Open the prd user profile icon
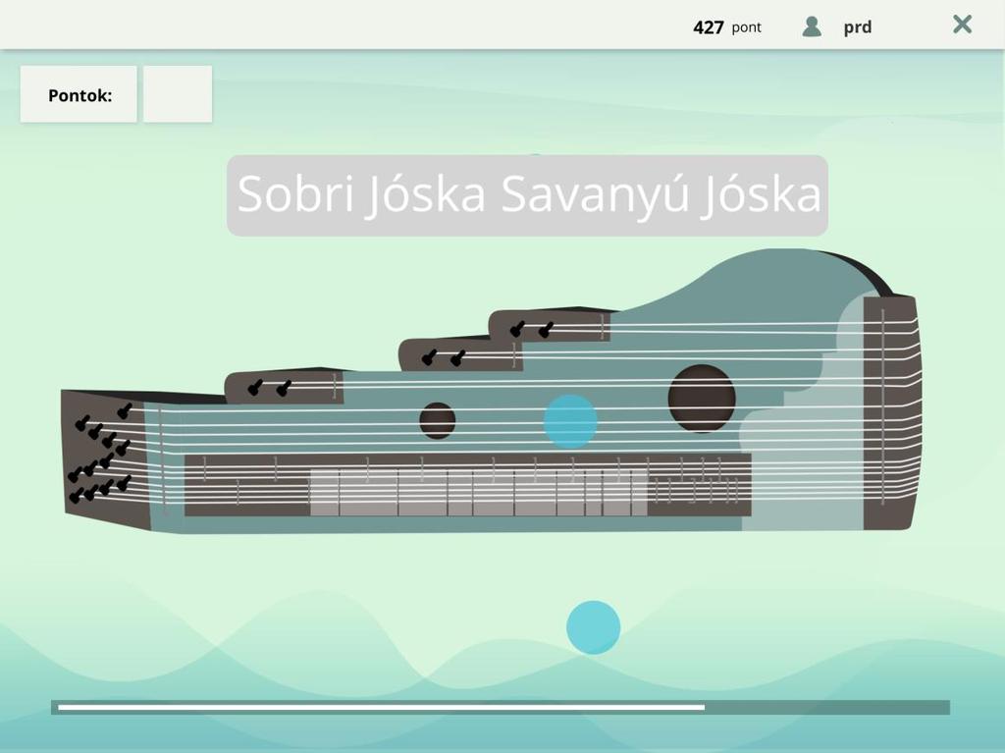This screenshot has height=753, width=1005. [812, 27]
